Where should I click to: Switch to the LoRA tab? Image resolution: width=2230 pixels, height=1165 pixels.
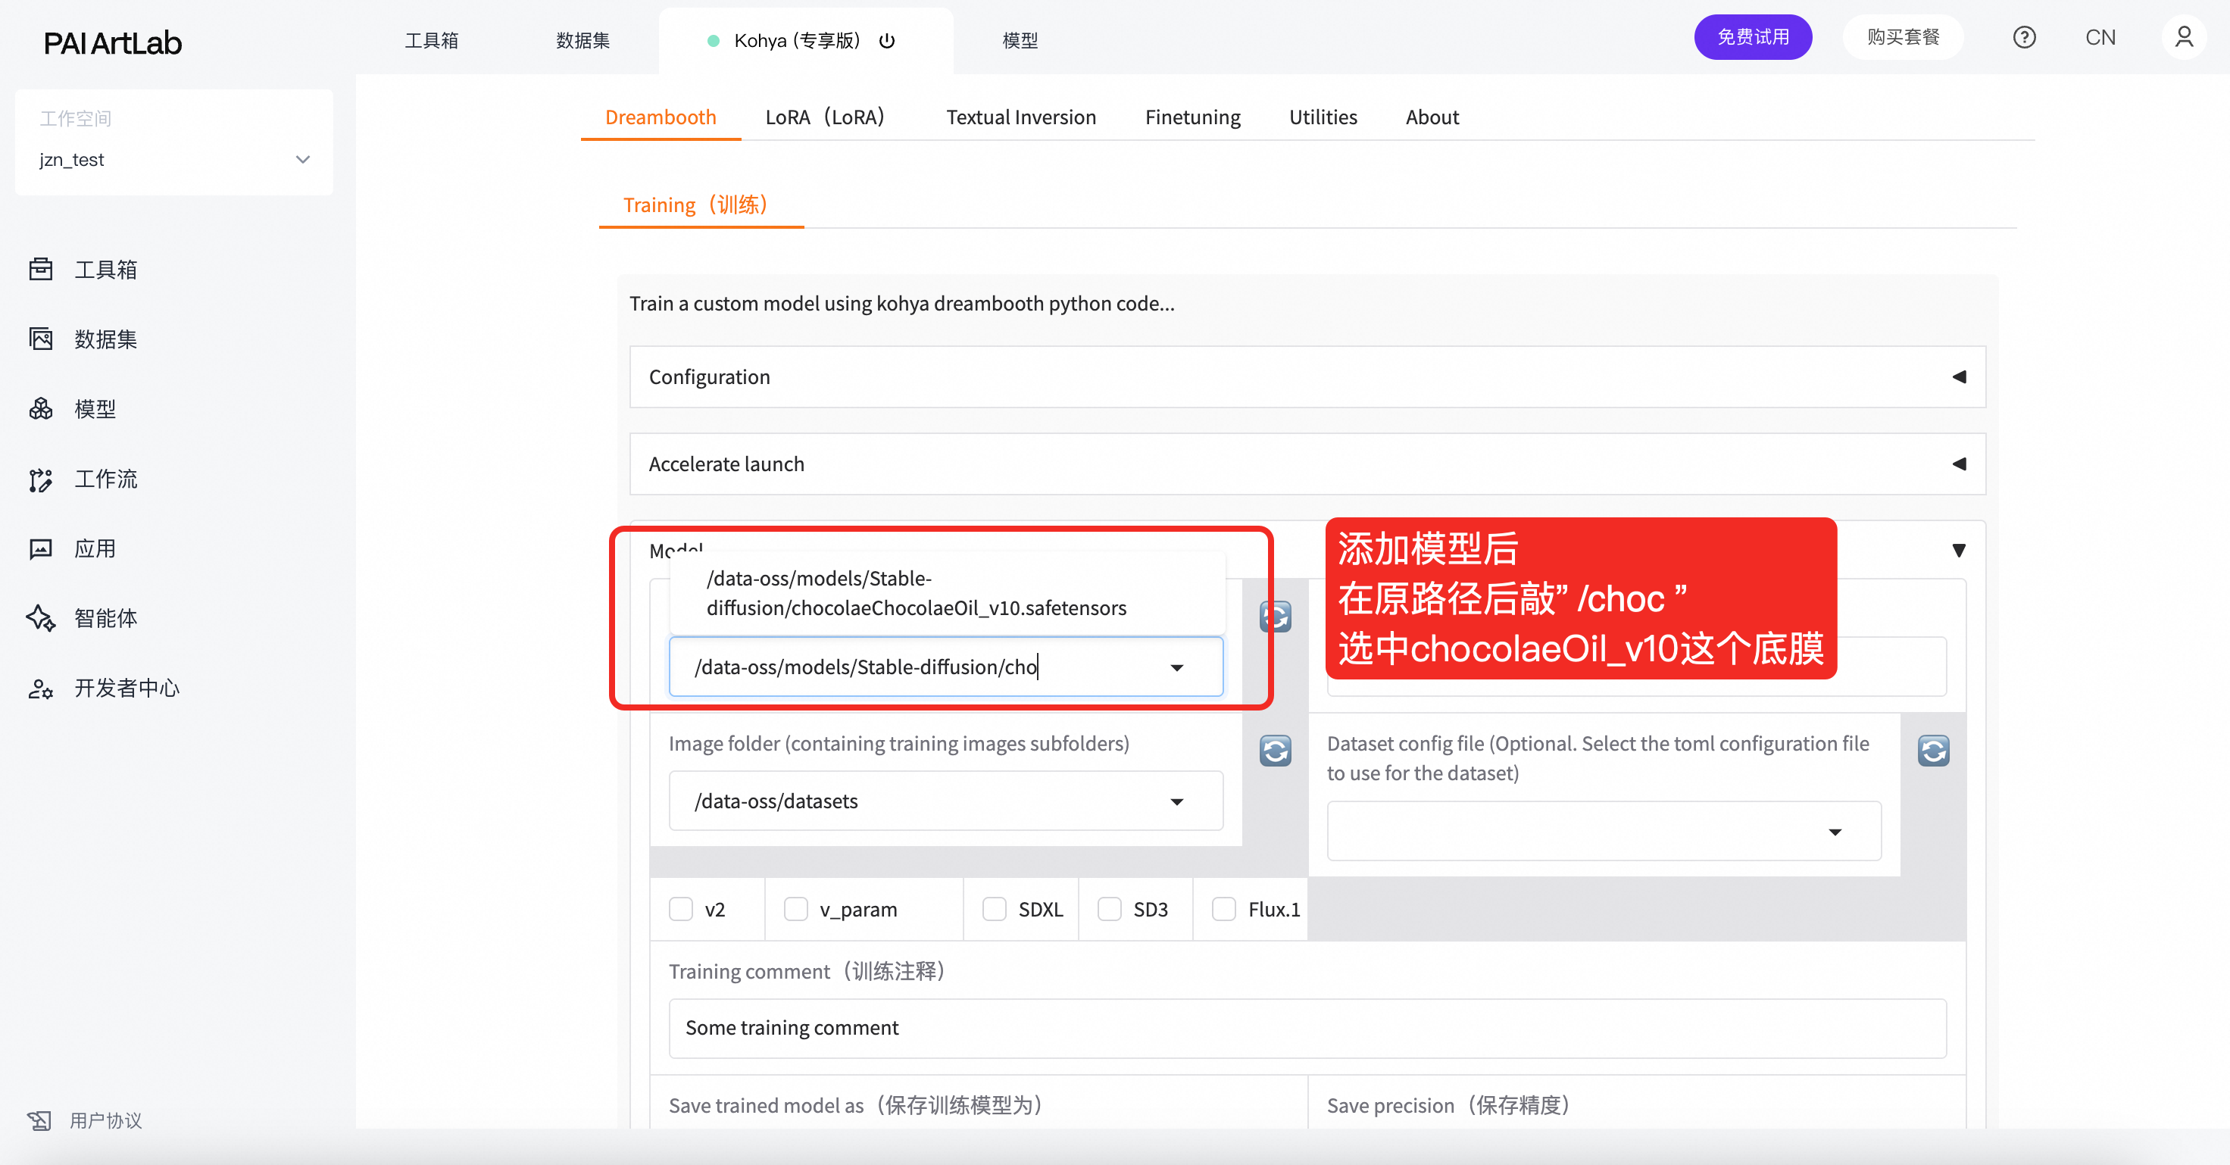824,117
